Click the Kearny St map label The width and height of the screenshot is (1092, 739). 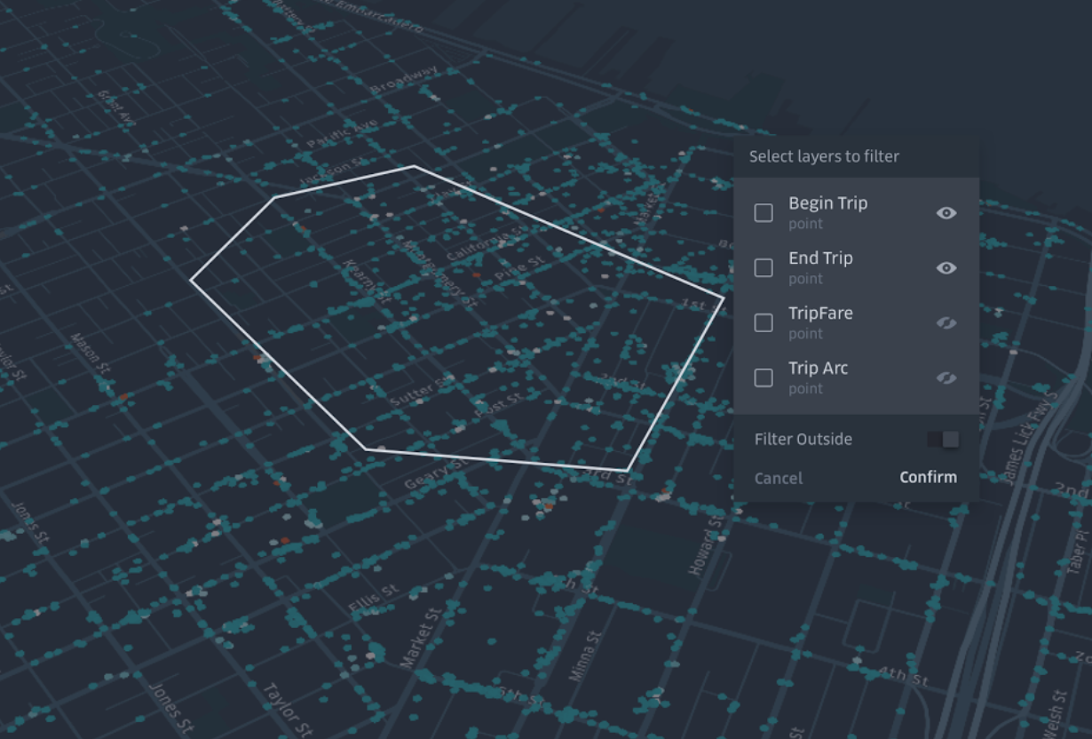[367, 282]
